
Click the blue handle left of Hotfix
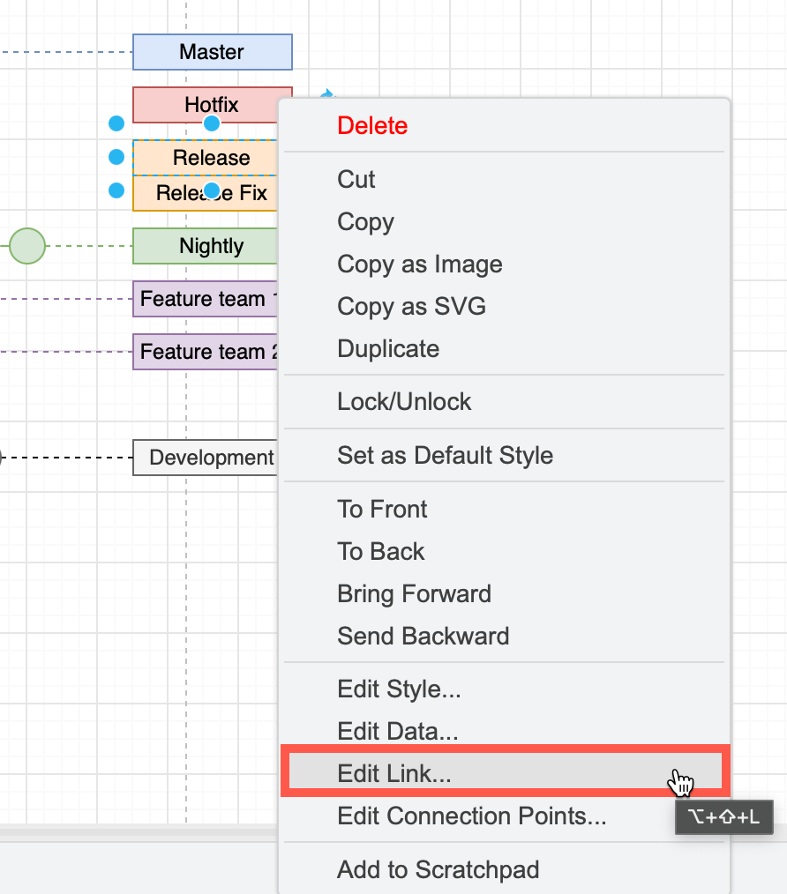[x=116, y=123]
